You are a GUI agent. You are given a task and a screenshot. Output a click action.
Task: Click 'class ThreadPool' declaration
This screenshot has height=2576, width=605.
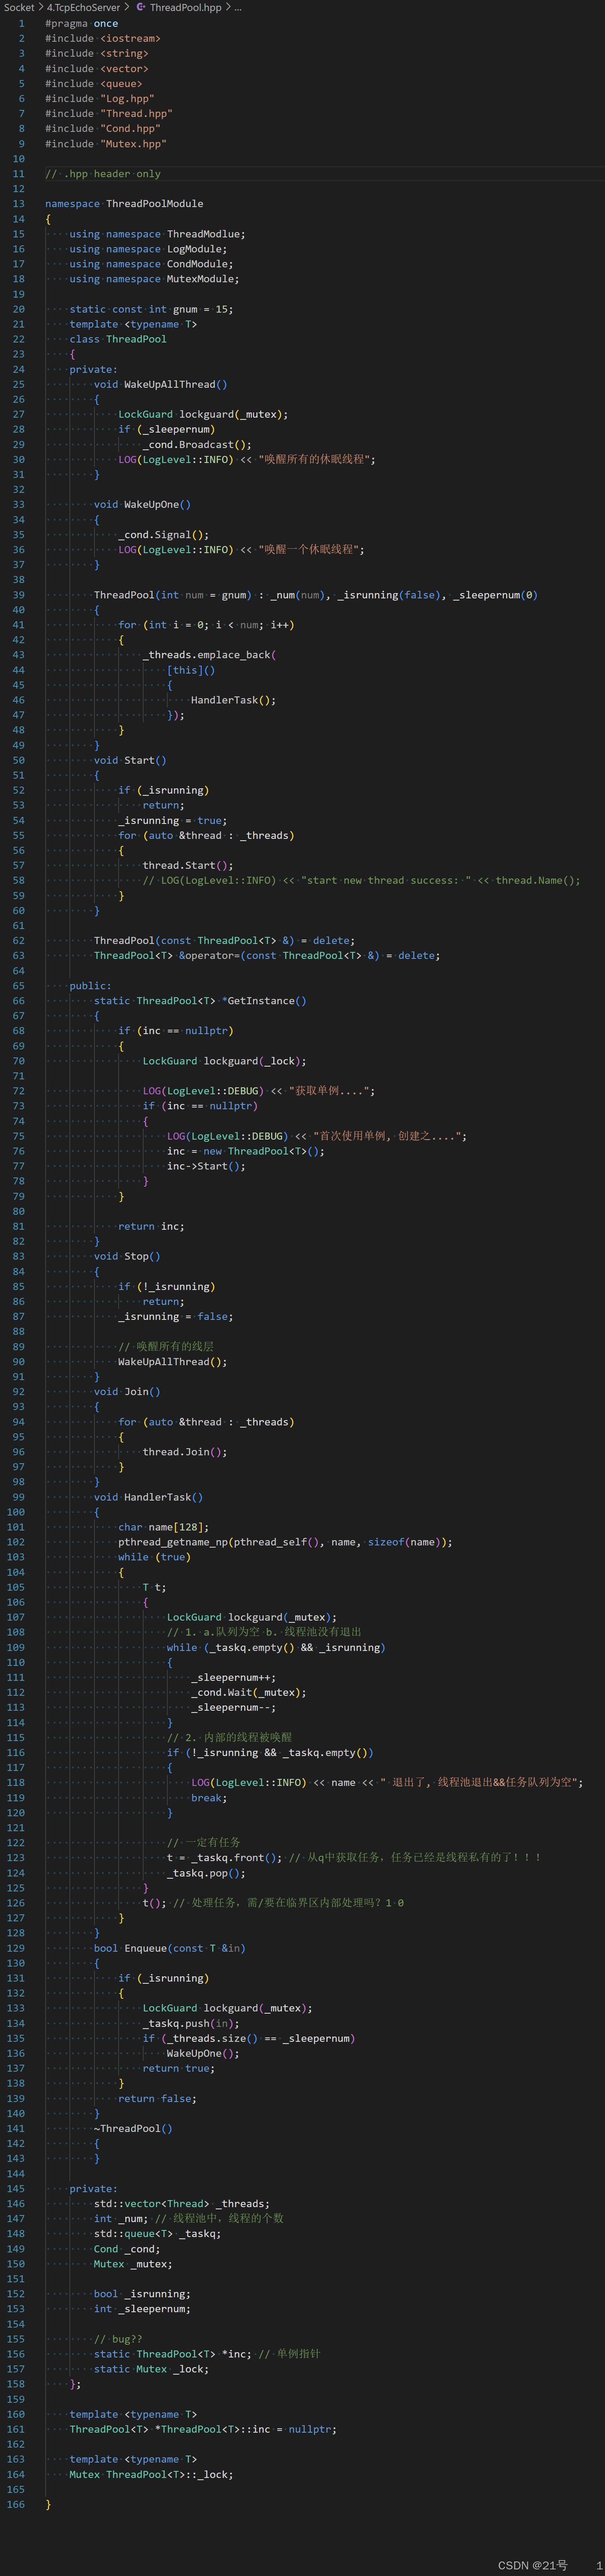(118, 339)
